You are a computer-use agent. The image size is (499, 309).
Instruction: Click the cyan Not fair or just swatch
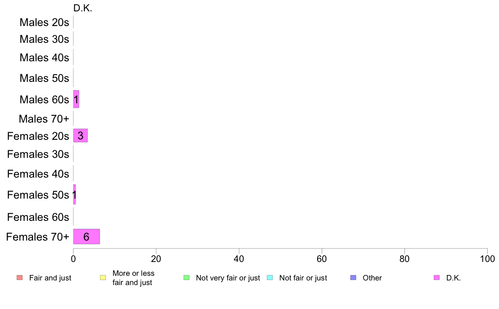tap(270, 278)
